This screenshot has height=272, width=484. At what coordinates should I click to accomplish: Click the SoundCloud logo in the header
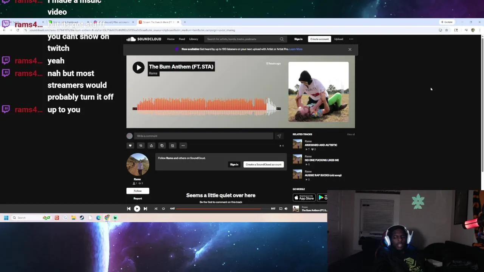coord(144,39)
